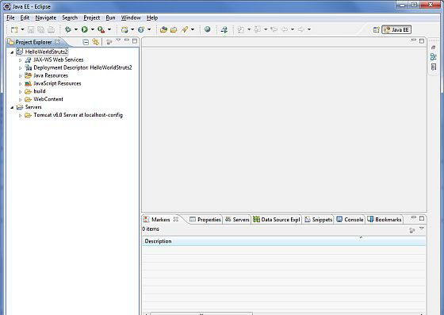
Task: Open the Edit menu
Action: click(x=25, y=17)
